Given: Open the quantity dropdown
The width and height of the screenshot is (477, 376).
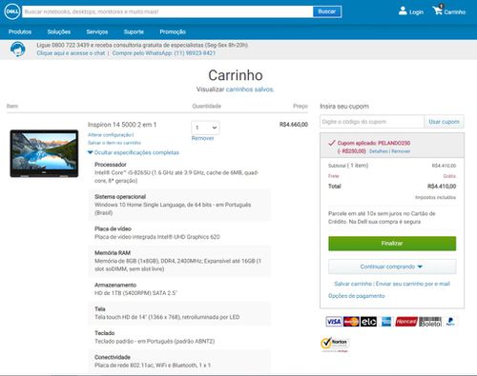Looking at the screenshot, I should [x=205, y=128].
